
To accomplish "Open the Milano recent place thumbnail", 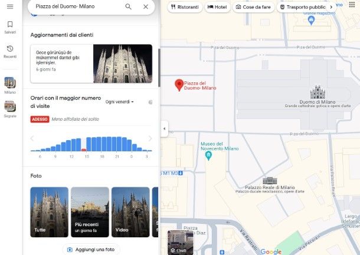I will click(x=10, y=82).
